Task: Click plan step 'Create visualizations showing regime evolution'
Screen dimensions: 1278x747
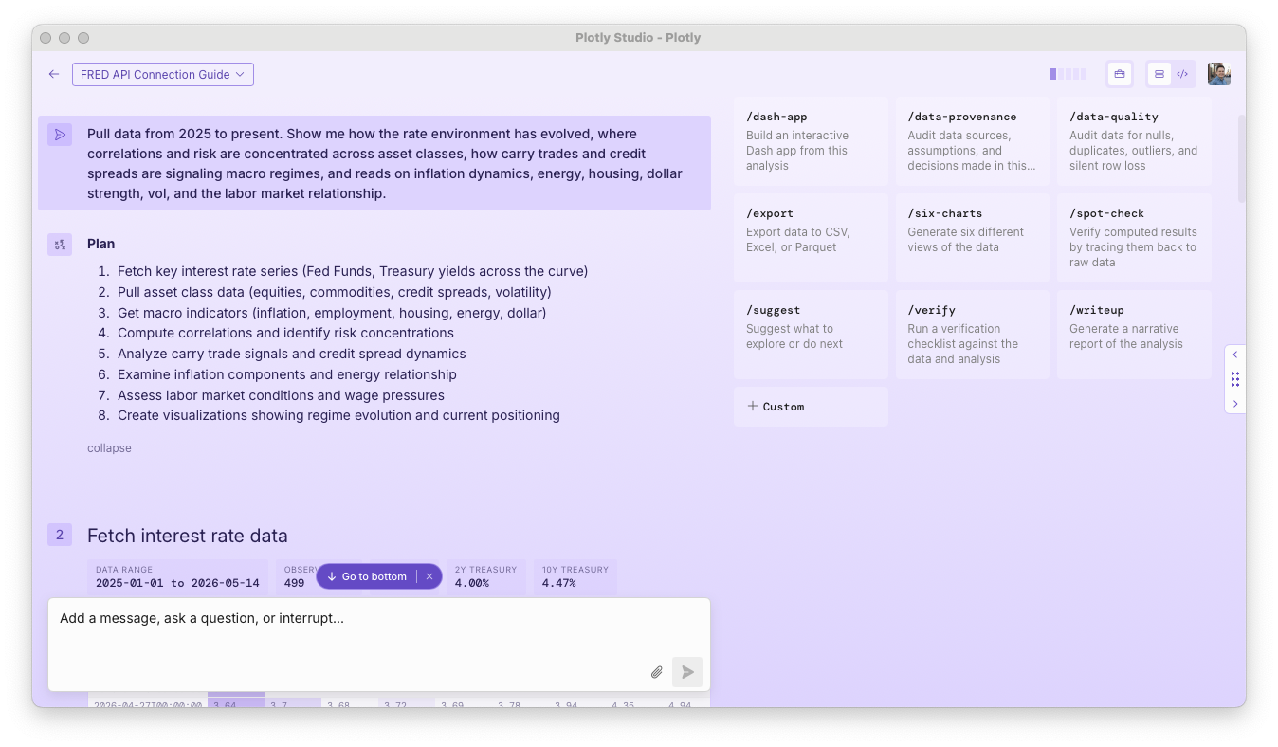Action: coord(338,415)
